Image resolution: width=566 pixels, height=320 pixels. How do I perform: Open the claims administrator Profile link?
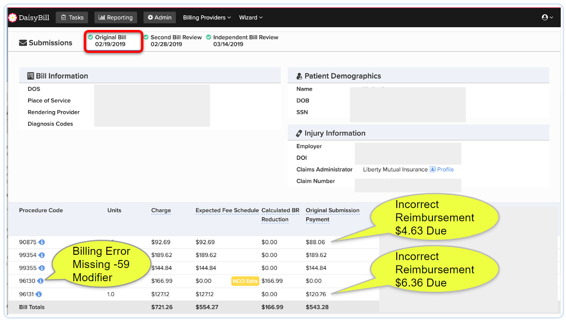click(445, 170)
